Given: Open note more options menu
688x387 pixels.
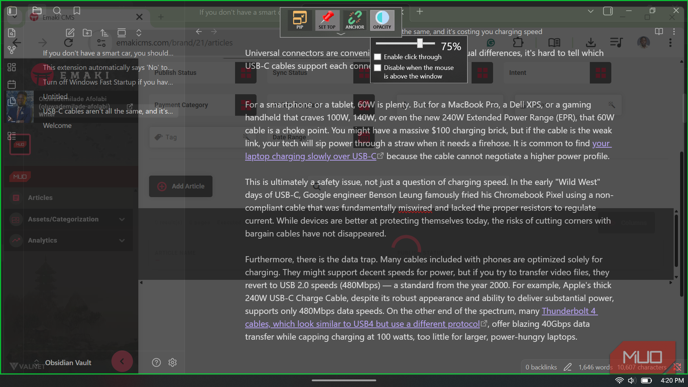Looking at the screenshot, I should pos(674,32).
